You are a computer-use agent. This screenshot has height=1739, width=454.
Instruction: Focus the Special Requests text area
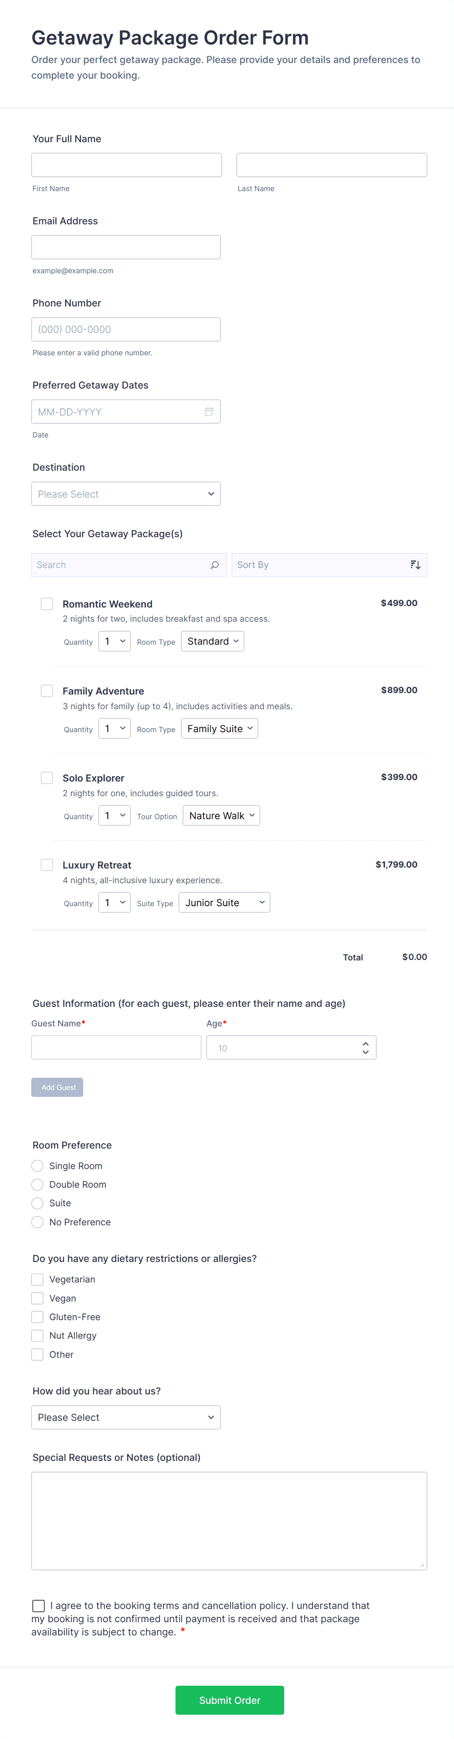(x=228, y=1520)
